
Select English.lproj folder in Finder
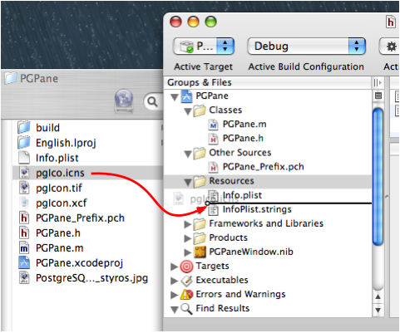(66, 143)
